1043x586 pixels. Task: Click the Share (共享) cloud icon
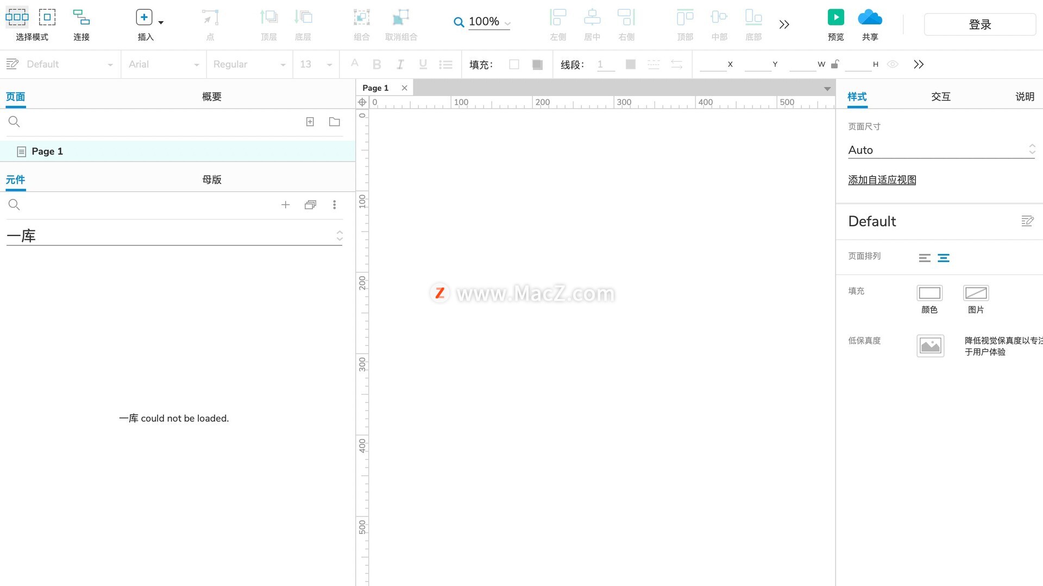tap(870, 17)
